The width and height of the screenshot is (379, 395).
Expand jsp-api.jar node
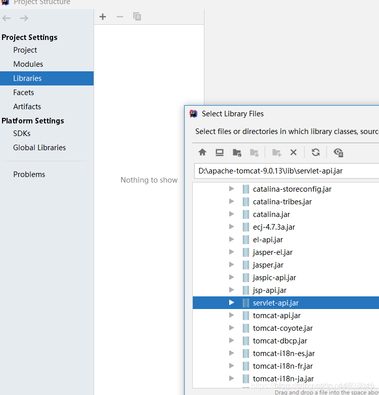(231, 290)
